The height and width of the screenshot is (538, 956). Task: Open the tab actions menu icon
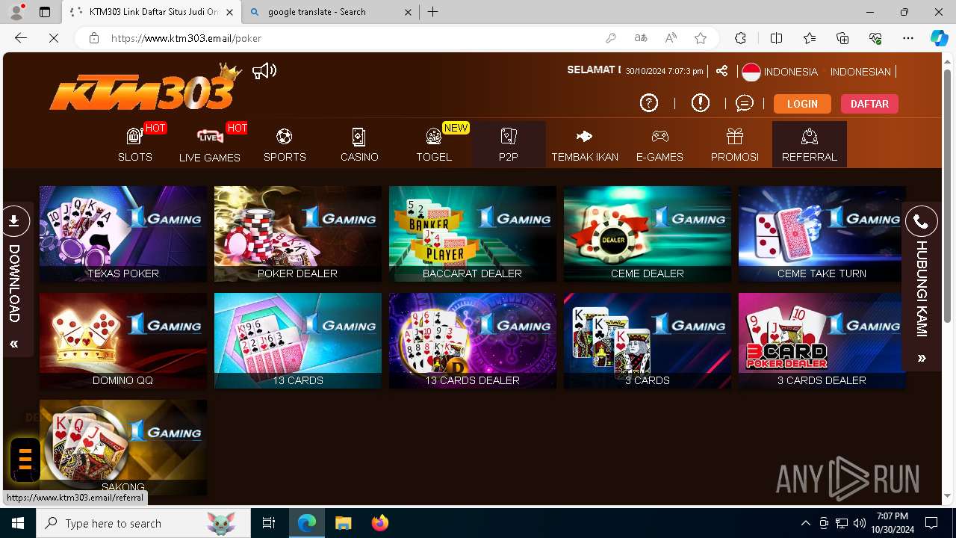pos(45,12)
